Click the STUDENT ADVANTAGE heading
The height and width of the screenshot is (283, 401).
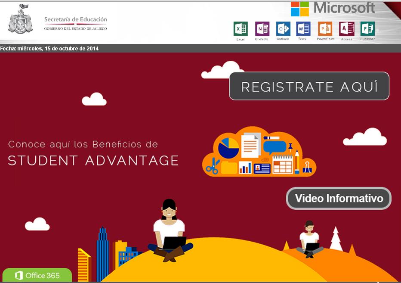[x=93, y=161]
